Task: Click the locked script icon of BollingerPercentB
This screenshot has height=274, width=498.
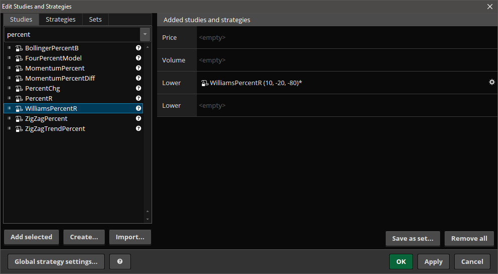Action: (x=19, y=48)
